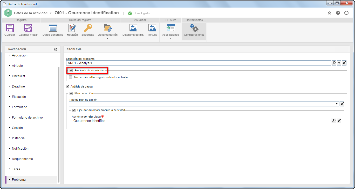Viewport: 355px width, 189px height.
Task: Toggle Ambiente de simulación checkbox
Action: coord(71,70)
